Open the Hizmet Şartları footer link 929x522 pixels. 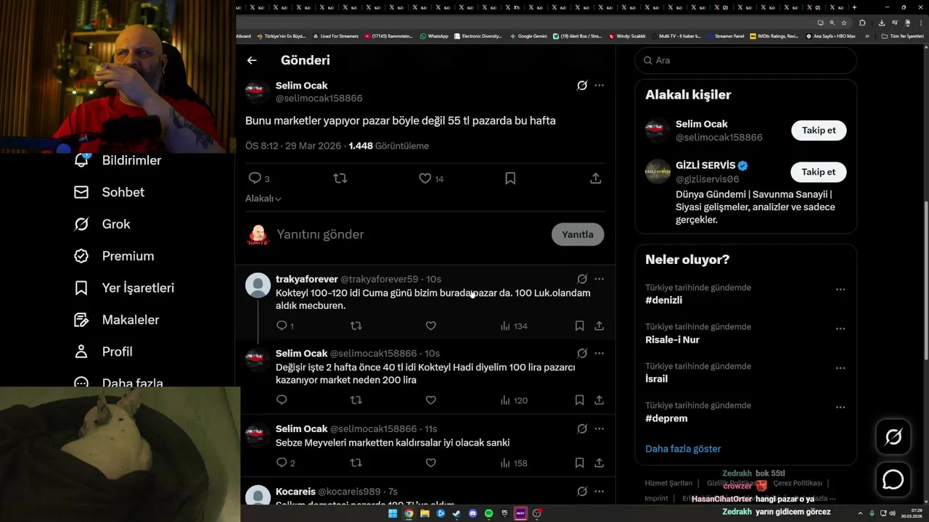pos(668,484)
